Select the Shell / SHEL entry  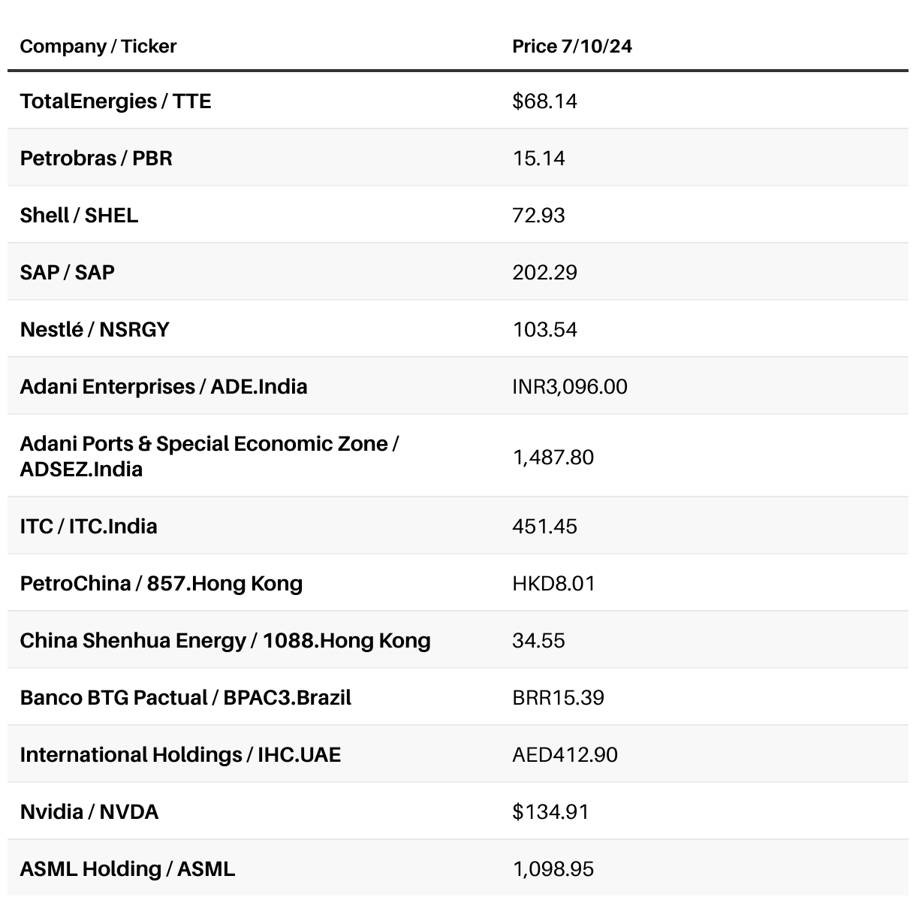coord(79,216)
